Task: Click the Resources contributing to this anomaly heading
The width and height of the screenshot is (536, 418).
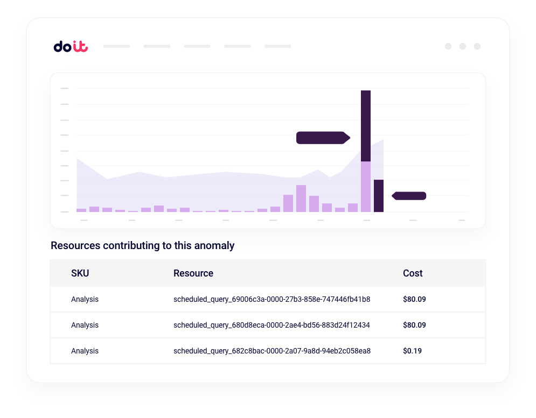Action: click(x=143, y=245)
